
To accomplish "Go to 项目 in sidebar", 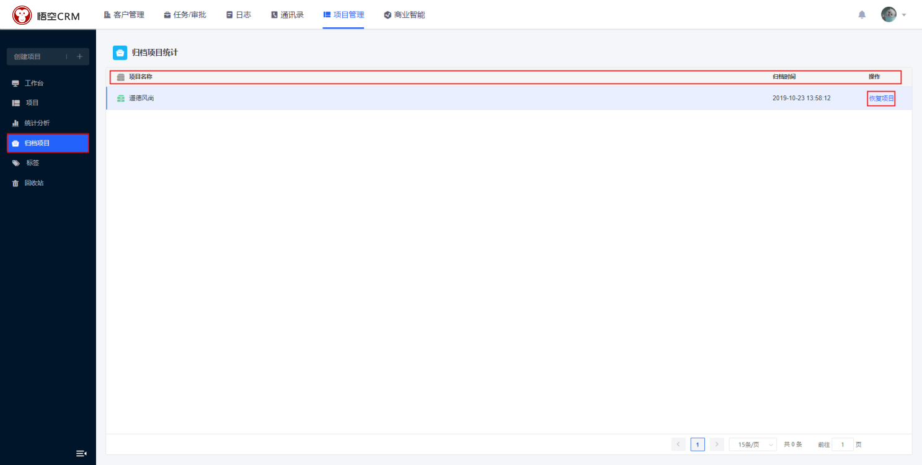I will (x=48, y=103).
